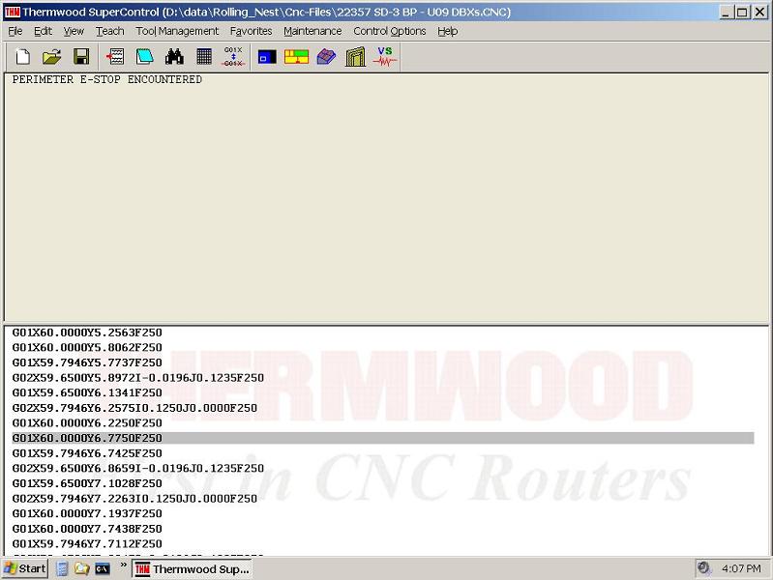
Task: Select line G02X59.7946Y6.2575I0.1250J0.0000F250
Action: pyautogui.click(x=134, y=408)
